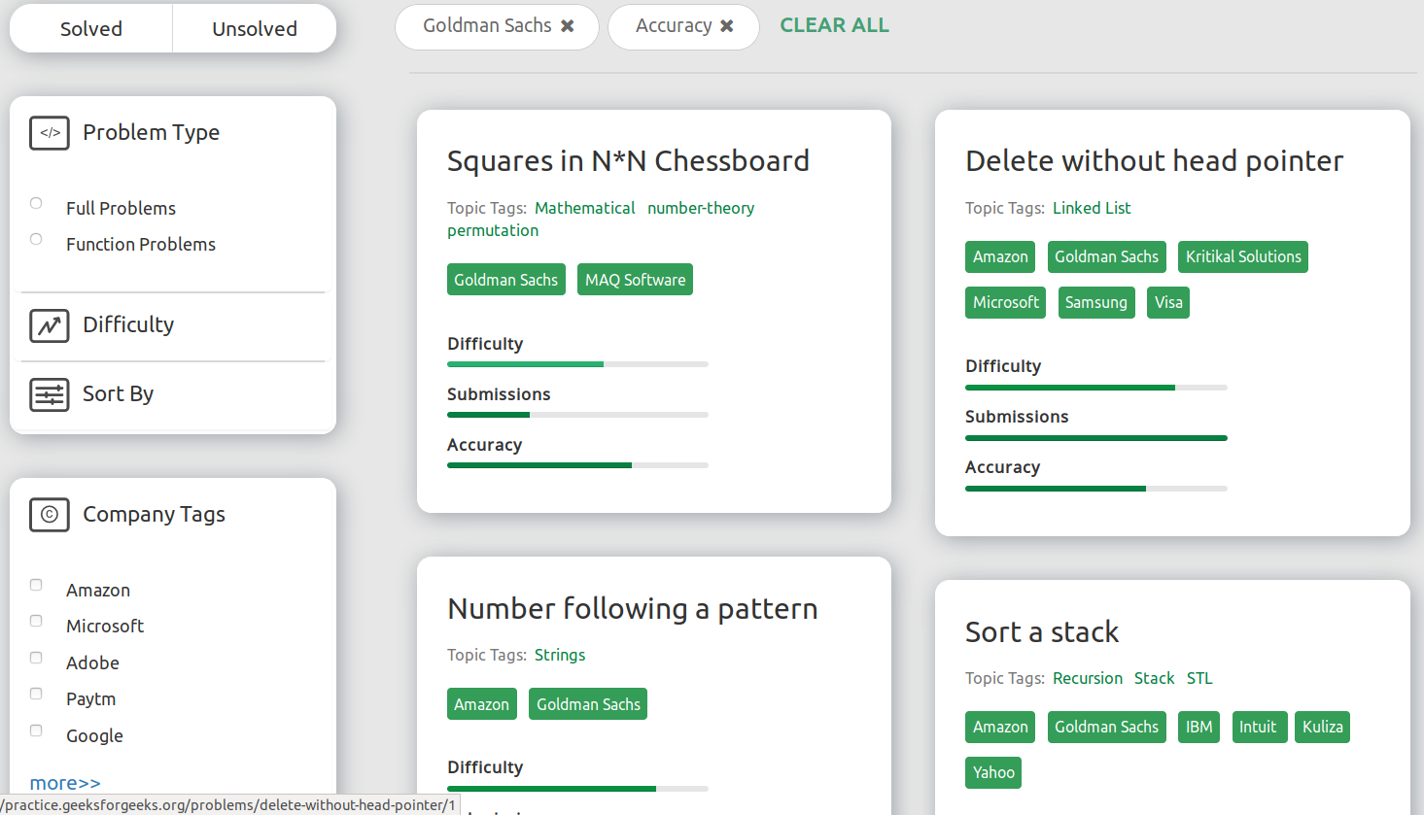This screenshot has height=815, width=1424.
Task: Open the STL topic tag
Action: [x=1199, y=678]
